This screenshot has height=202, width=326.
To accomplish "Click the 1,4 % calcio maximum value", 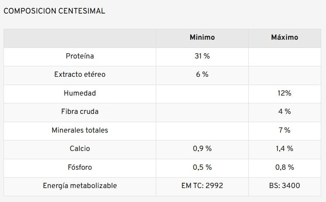I will pyautogui.click(x=285, y=149).
